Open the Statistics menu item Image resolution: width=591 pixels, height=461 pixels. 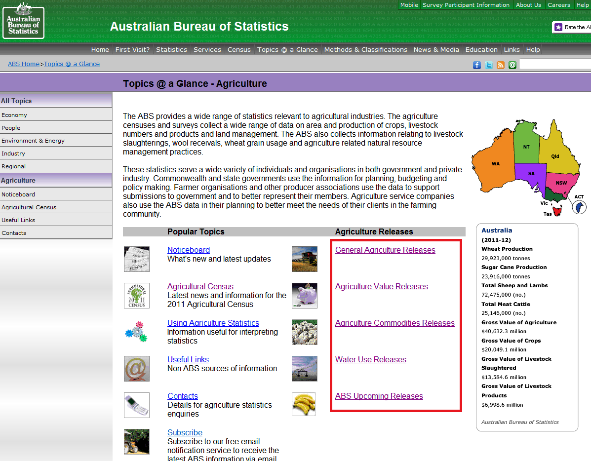click(x=171, y=49)
